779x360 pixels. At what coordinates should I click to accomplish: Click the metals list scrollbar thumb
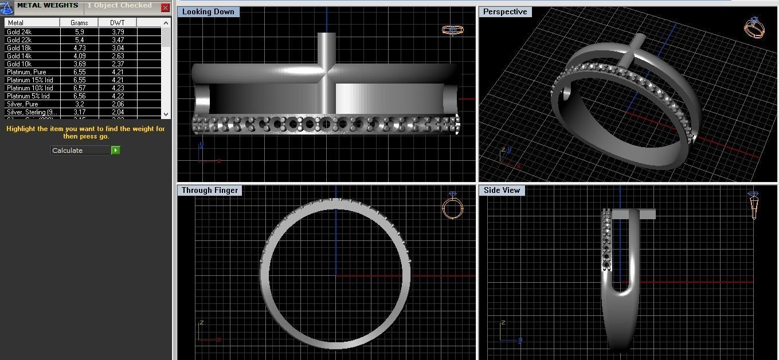pyautogui.click(x=166, y=37)
